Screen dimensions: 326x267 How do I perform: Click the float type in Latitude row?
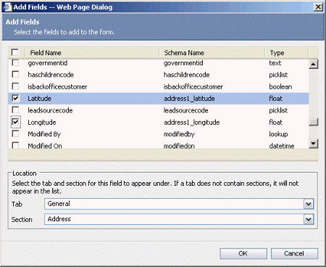(275, 99)
